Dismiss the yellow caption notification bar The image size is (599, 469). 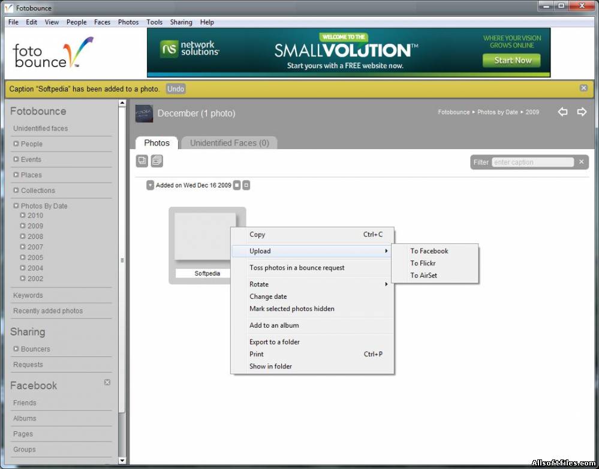pyautogui.click(x=583, y=88)
